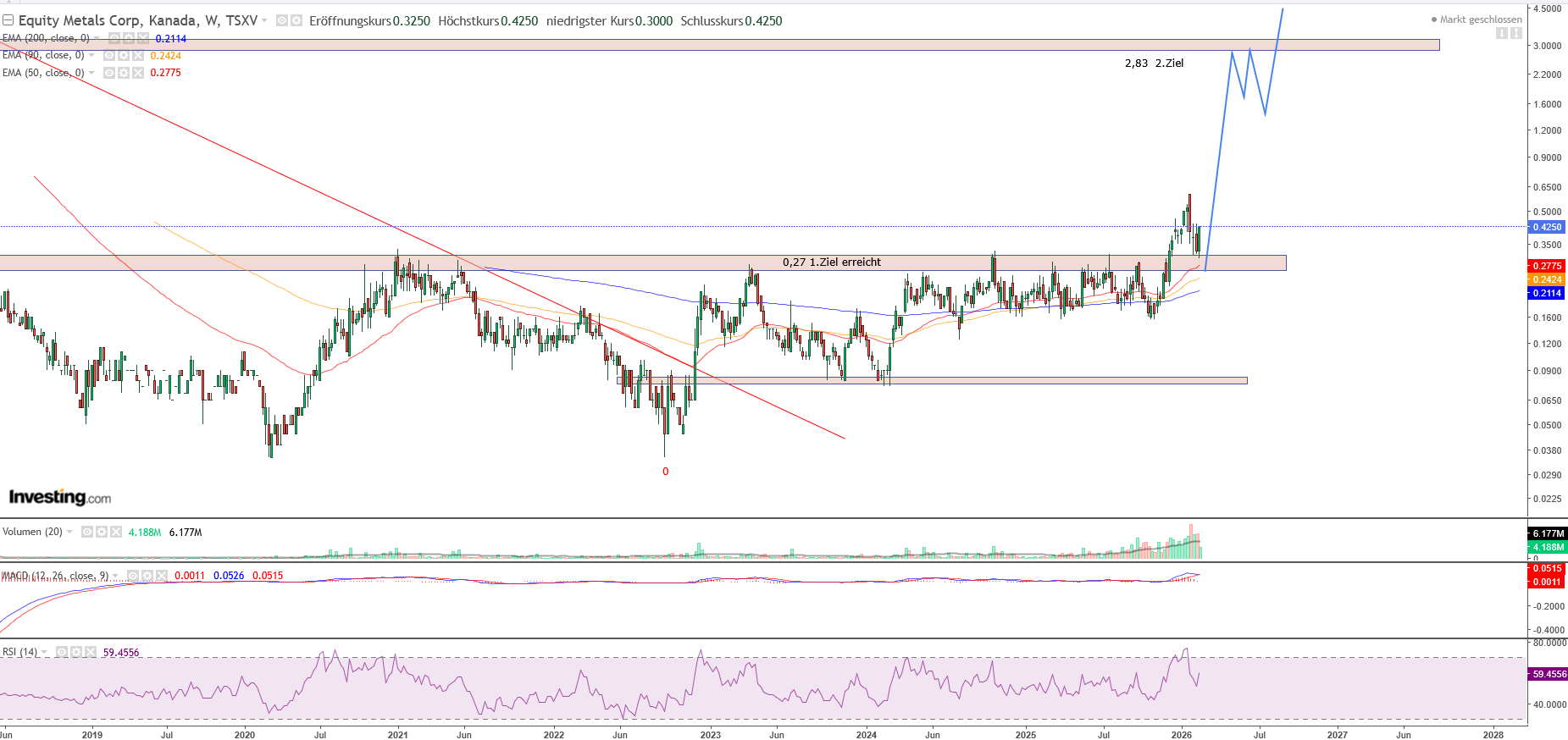
Task: Click the maximize pane double-arrow icon
Action: click(1515, 33)
